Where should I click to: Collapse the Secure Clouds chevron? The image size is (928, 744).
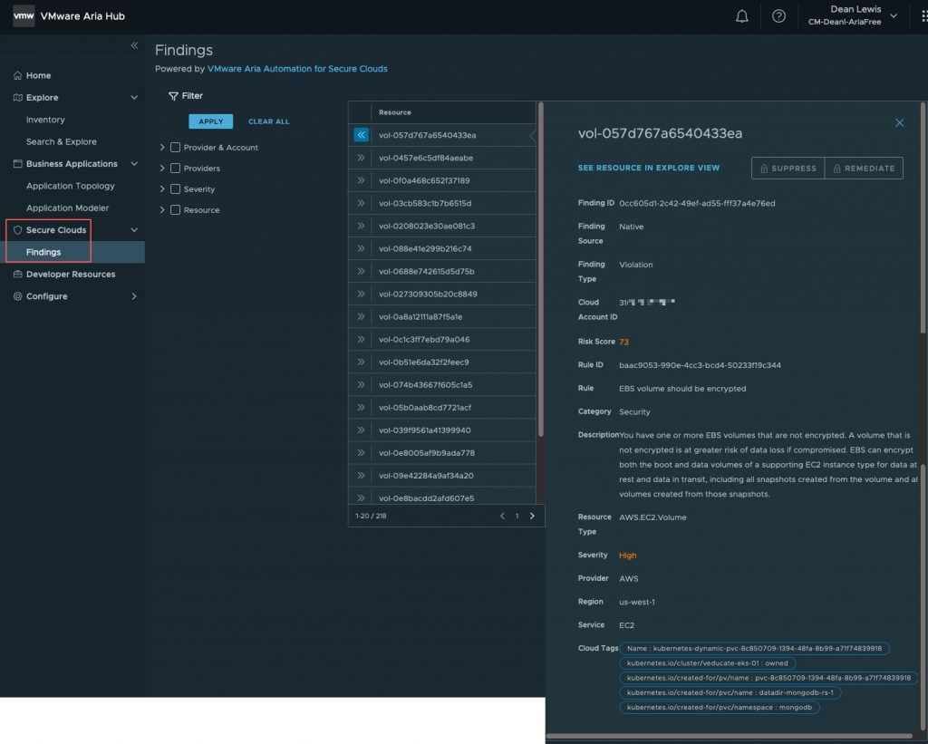134,229
